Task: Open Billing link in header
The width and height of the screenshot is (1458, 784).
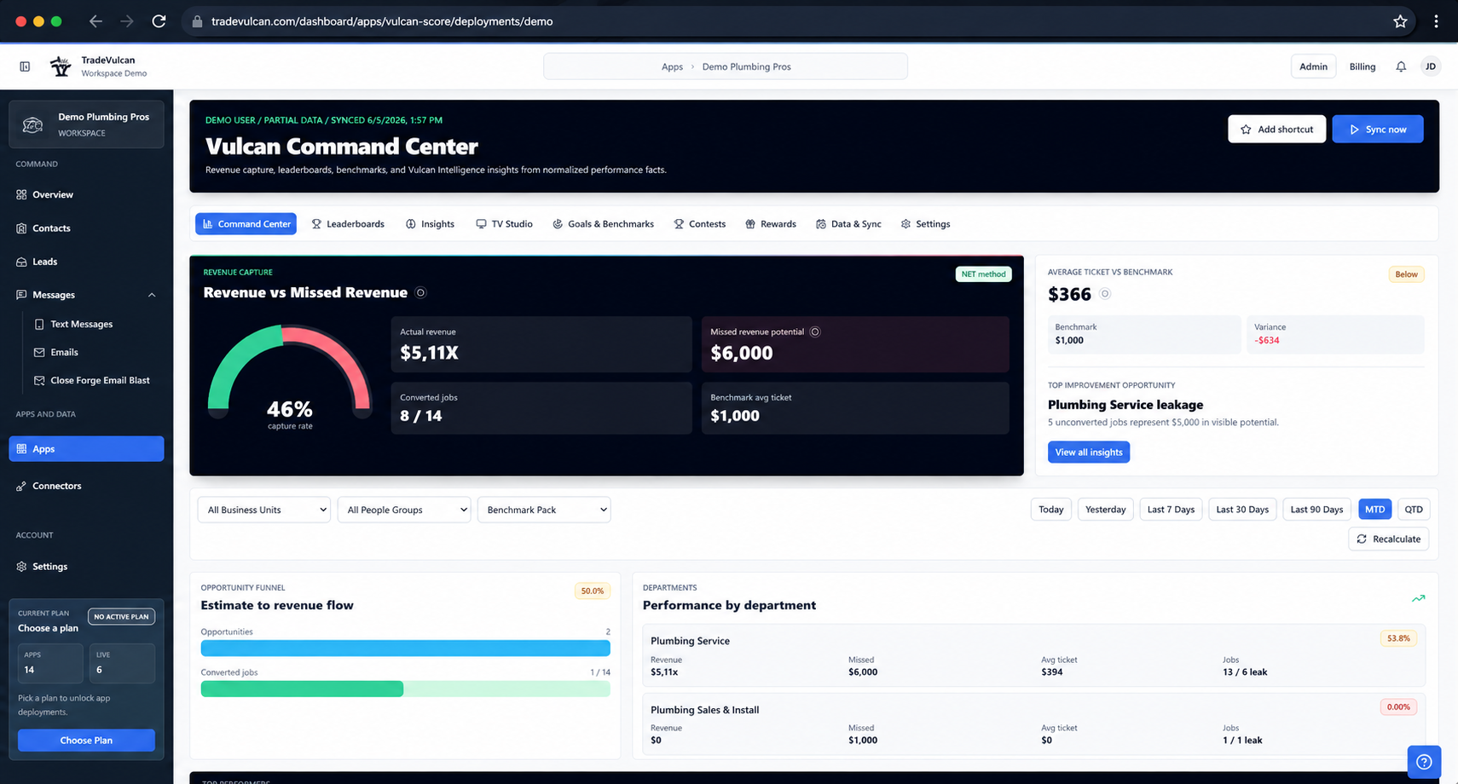Action: [1363, 66]
